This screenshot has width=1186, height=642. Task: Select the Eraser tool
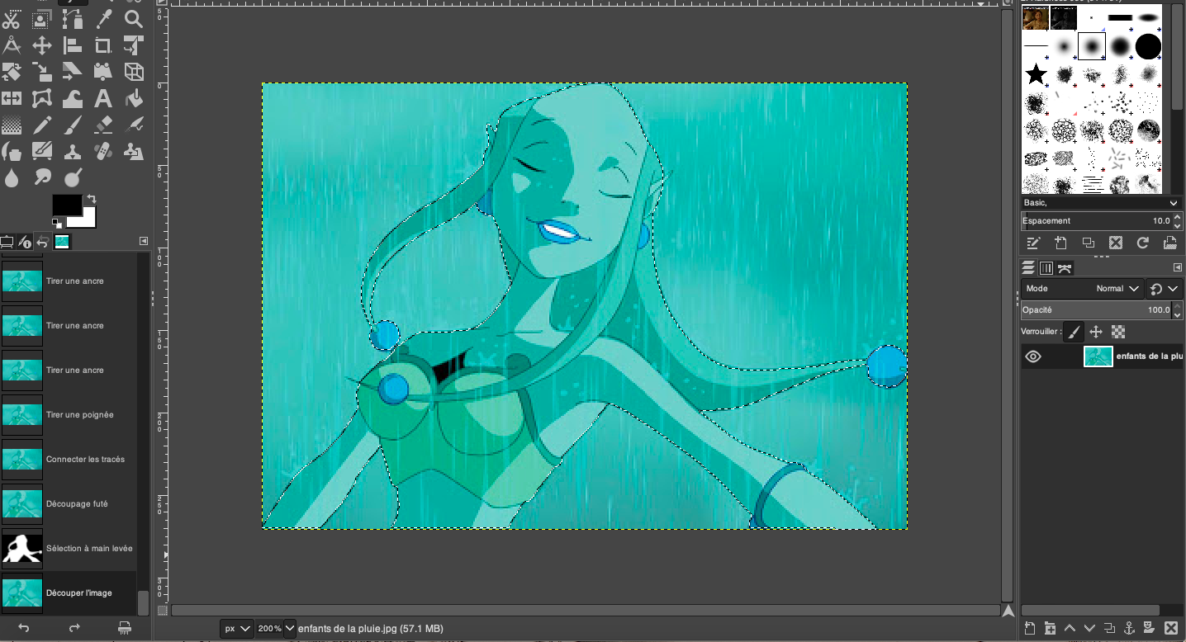(103, 125)
